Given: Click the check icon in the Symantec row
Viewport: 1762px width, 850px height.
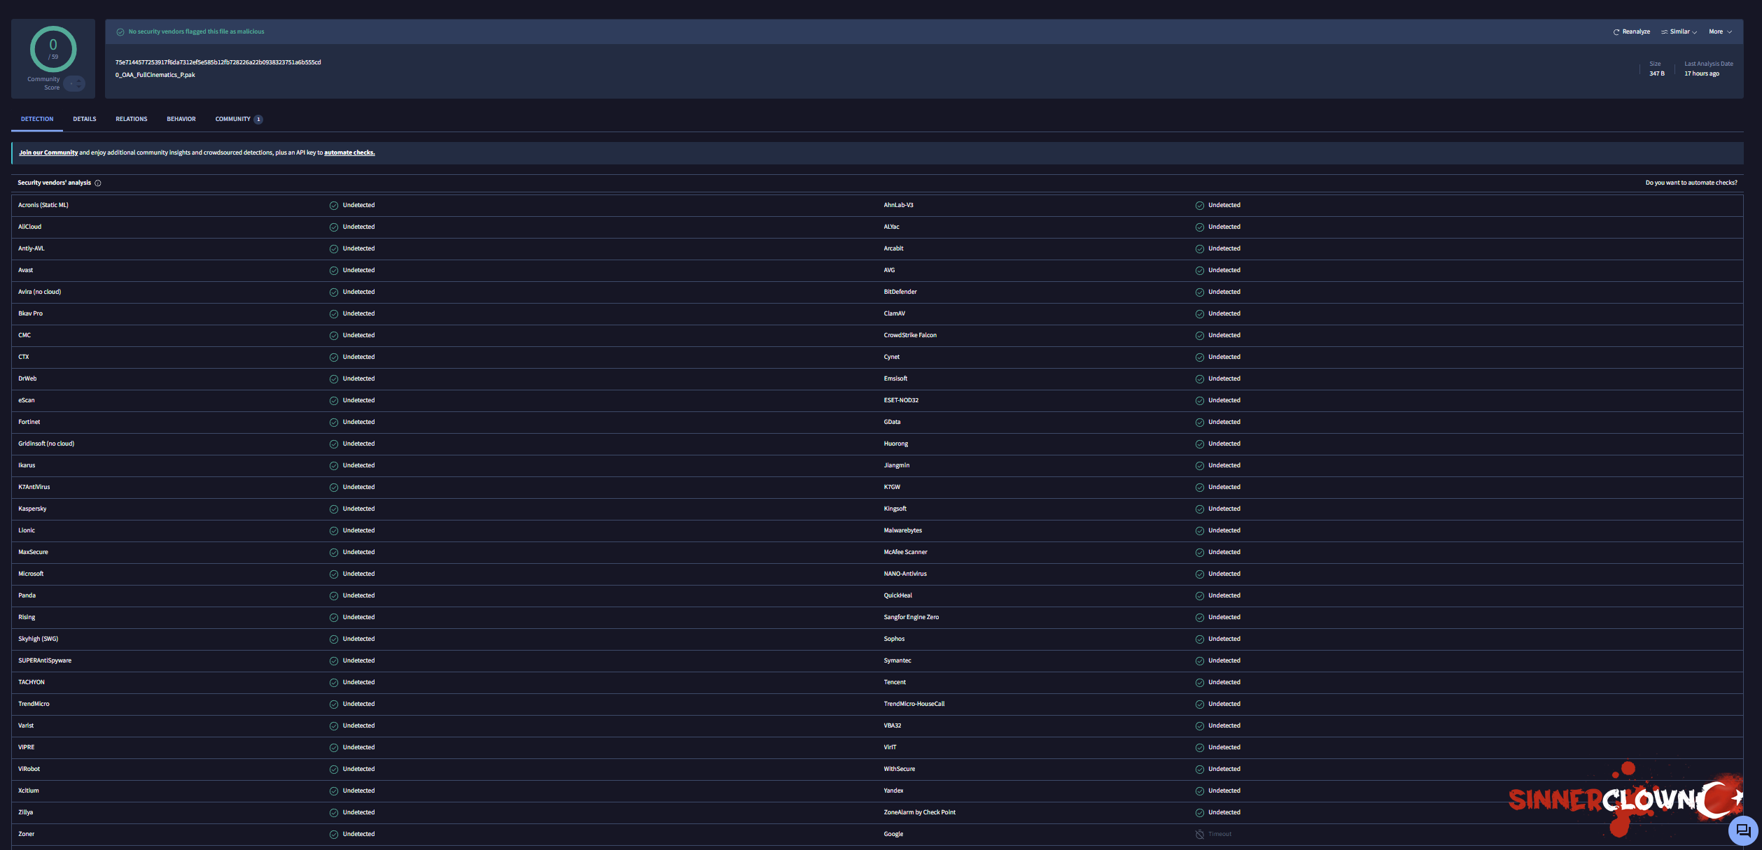Looking at the screenshot, I should (x=1200, y=661).
